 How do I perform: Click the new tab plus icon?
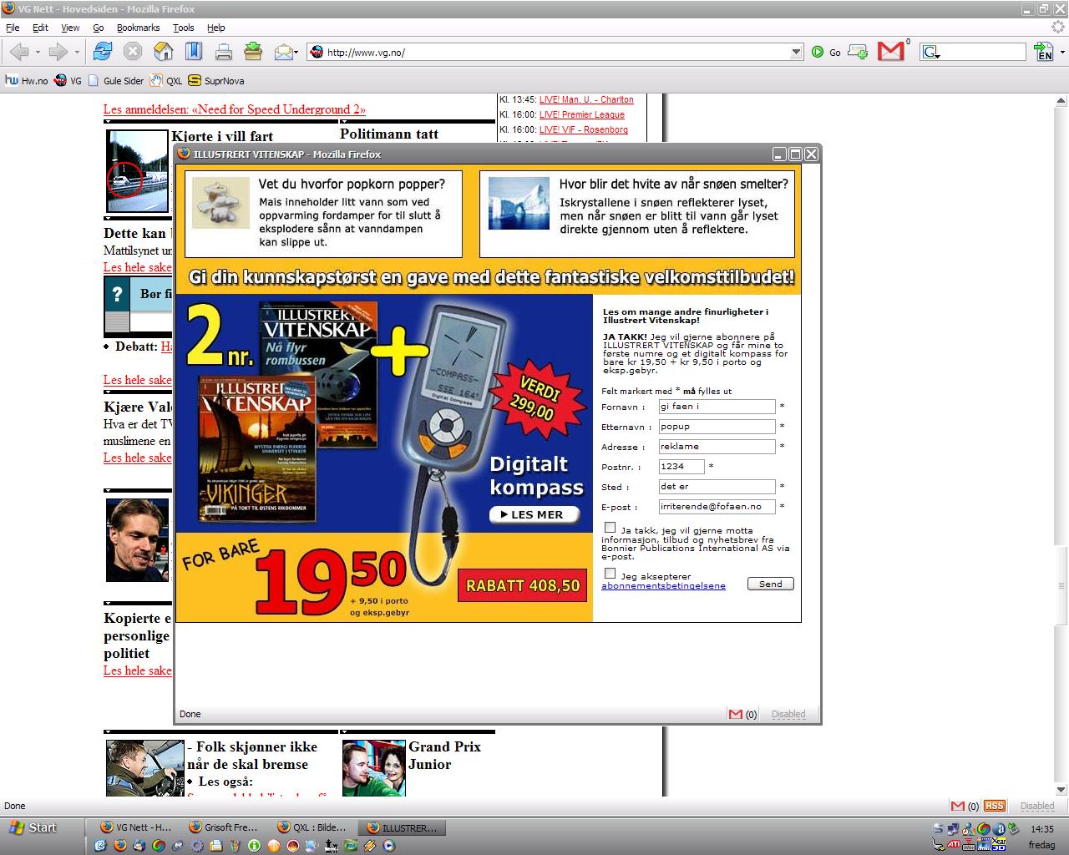pyautogui.click(x=858, y=52)
